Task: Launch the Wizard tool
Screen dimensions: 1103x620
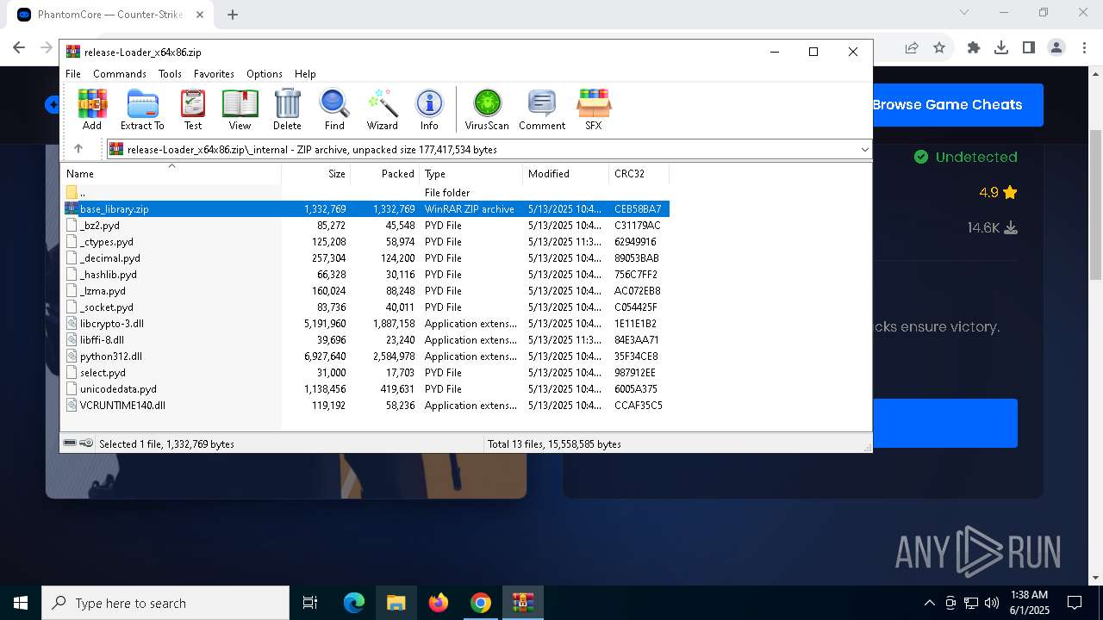Action: [x=382, y=109]
